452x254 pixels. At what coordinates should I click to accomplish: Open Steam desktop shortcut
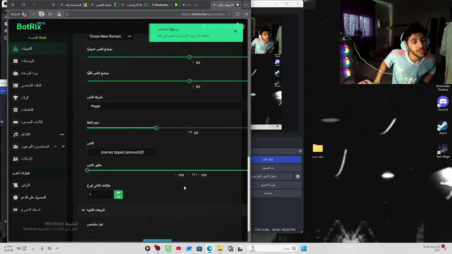click(x=443, y=128)
